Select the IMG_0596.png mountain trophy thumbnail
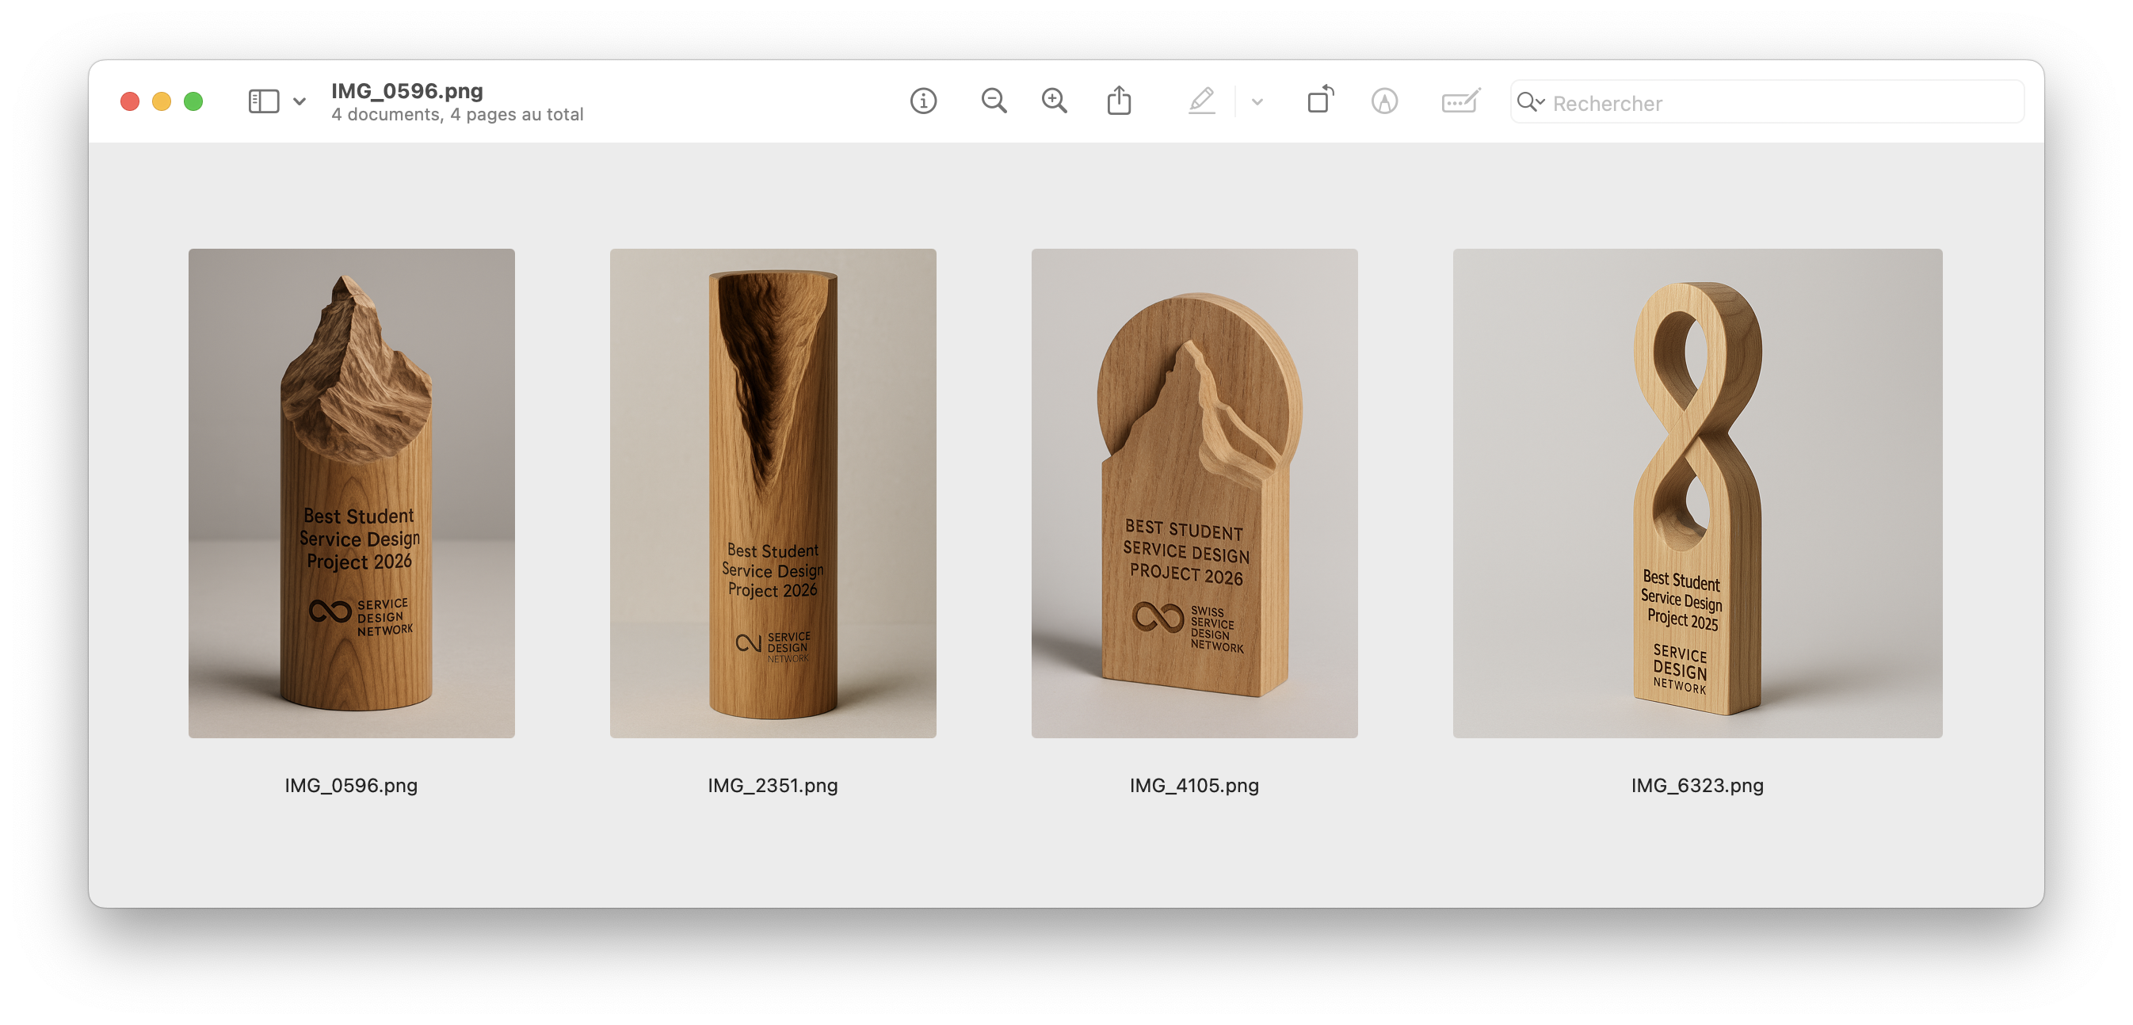Image resolution: width=2133 pixels, height=1025 pixels. (351, 493)
